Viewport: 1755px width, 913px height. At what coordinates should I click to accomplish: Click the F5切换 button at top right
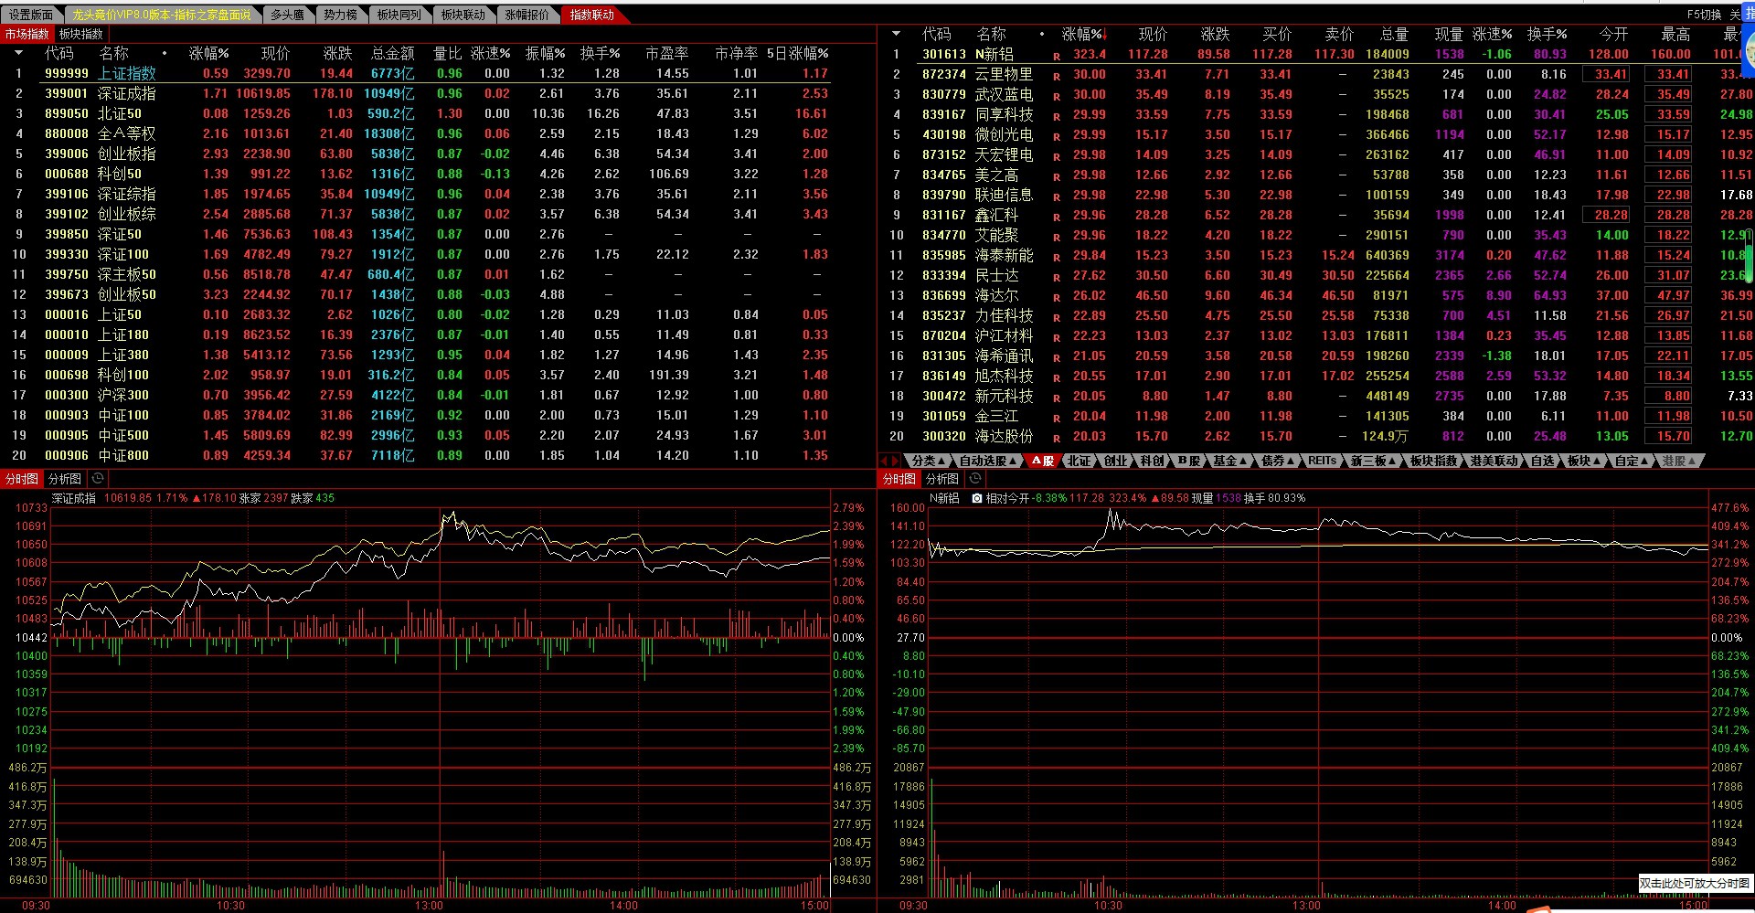[x=1704, y=15]
